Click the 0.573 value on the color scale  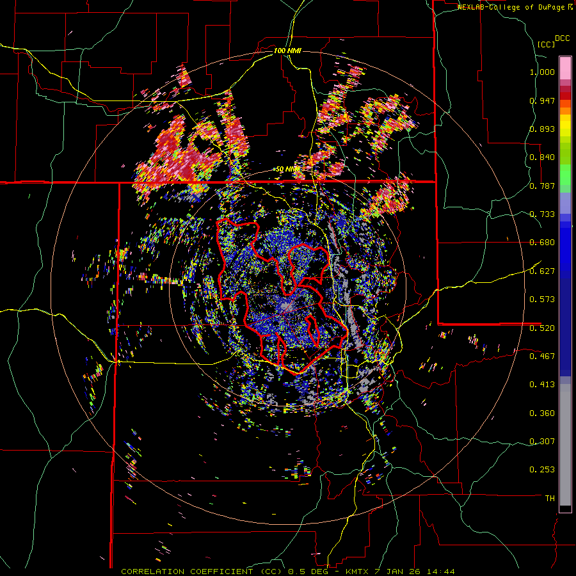pyautogui.click(x=542, y=300)
